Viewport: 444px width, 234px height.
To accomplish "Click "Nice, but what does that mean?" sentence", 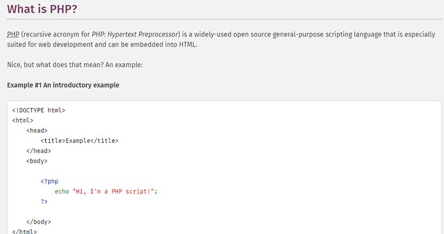I will tap(55, 65).
